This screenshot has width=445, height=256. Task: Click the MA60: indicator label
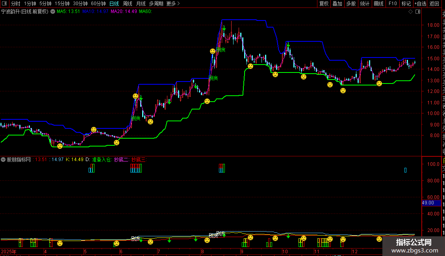(x=146, y=11)
